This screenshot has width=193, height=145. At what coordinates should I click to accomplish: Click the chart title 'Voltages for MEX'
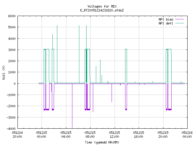point(102,6)
